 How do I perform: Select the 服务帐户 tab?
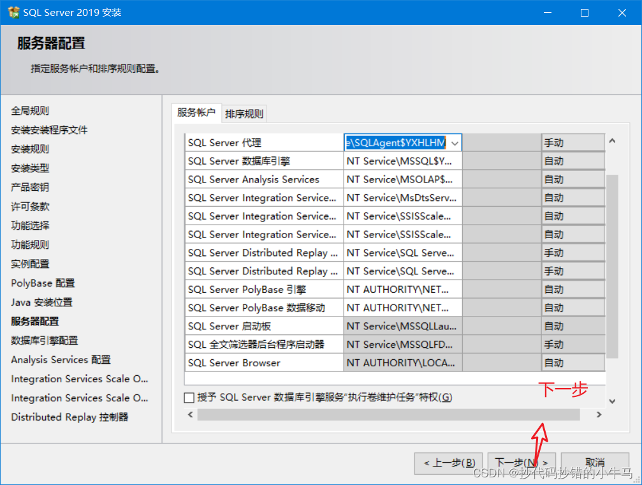(196, 112)
